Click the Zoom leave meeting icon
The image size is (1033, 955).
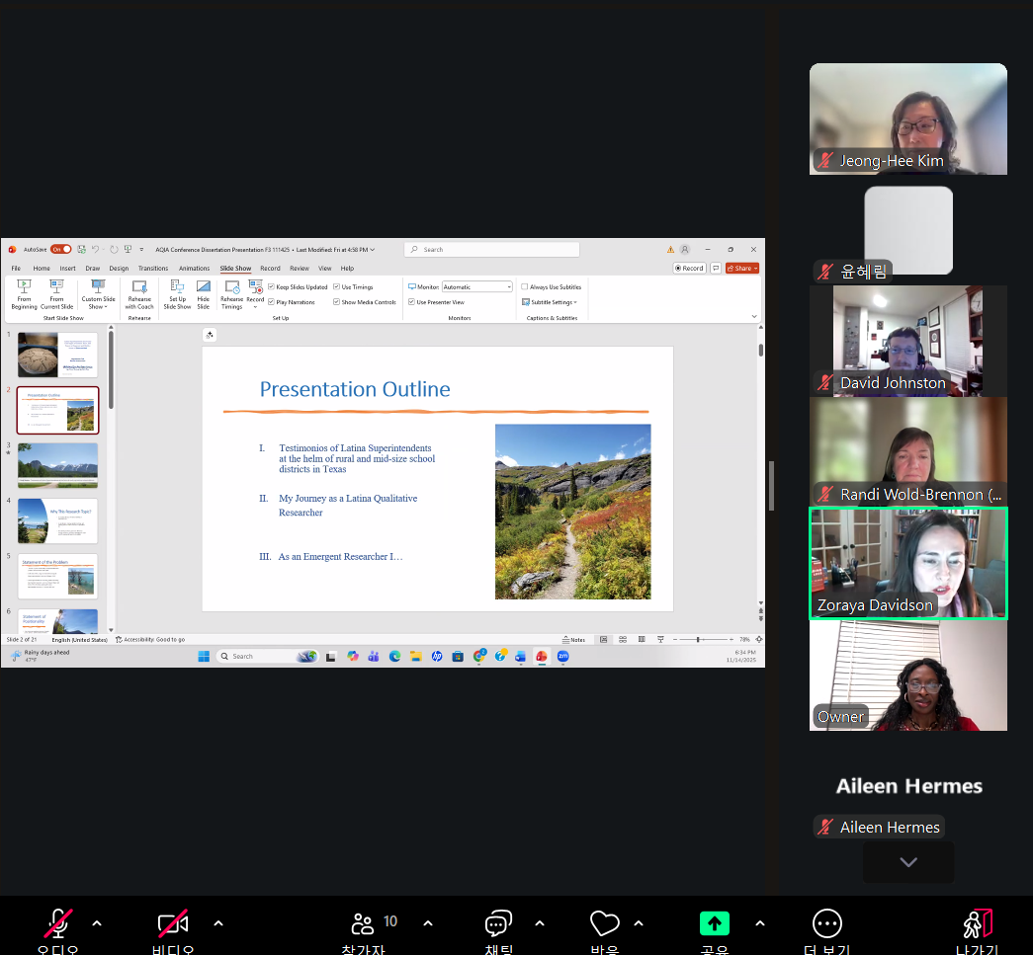pyautogui.click(x=978, y=923)
